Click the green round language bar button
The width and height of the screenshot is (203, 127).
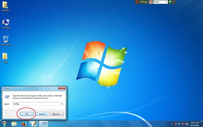170,2
